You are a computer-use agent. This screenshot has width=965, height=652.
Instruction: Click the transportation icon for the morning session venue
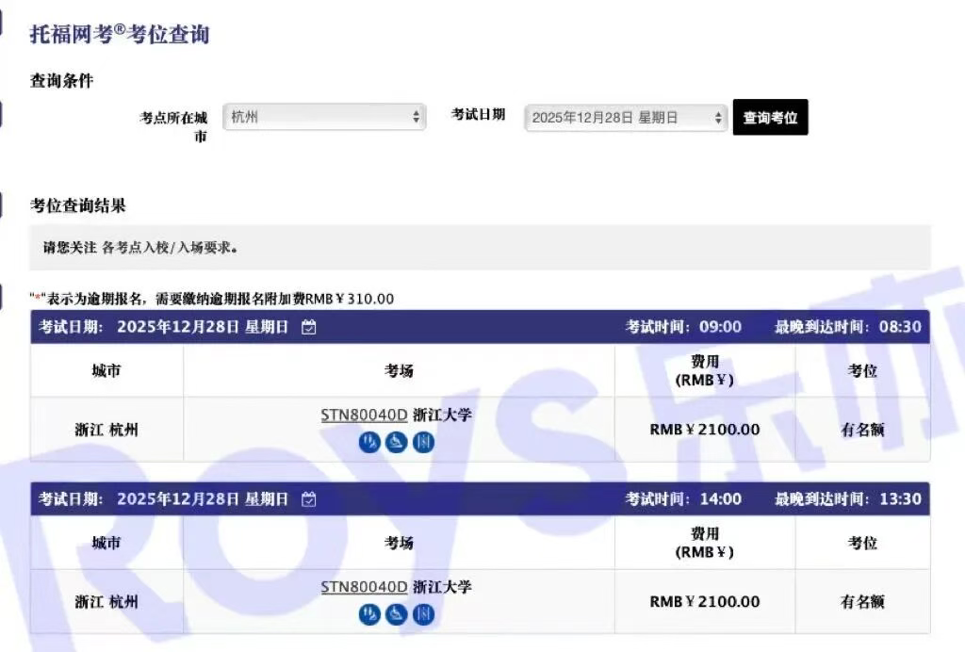click(397, 441)
